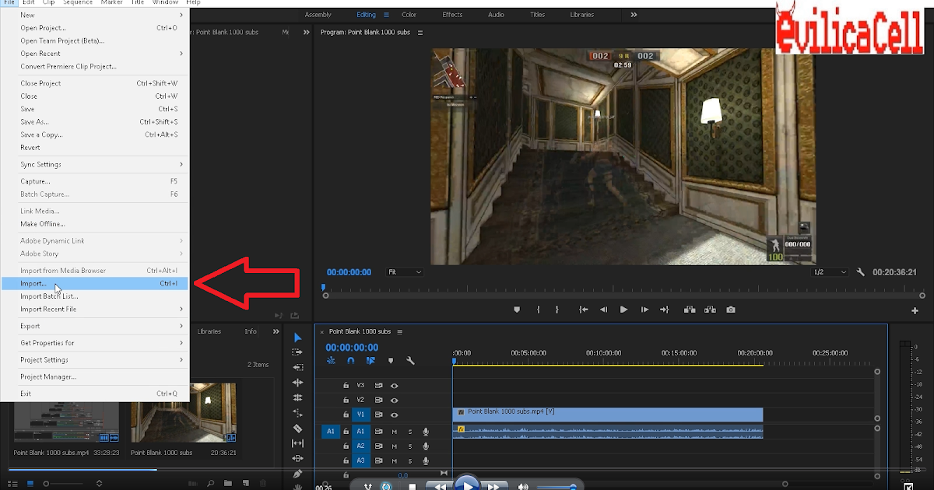This screenshot has width=934, height=490.
Task: Mute audio track A1
Action: (x=395, y=432)
